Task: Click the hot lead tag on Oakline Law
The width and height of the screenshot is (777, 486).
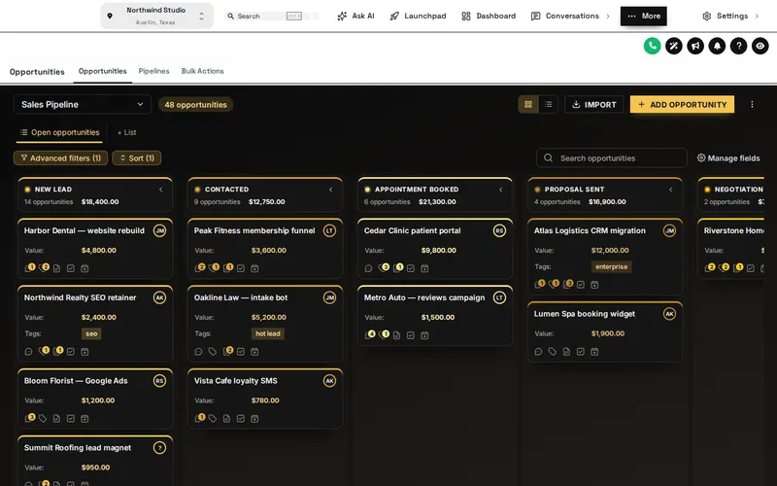Action: coord(268,333)
